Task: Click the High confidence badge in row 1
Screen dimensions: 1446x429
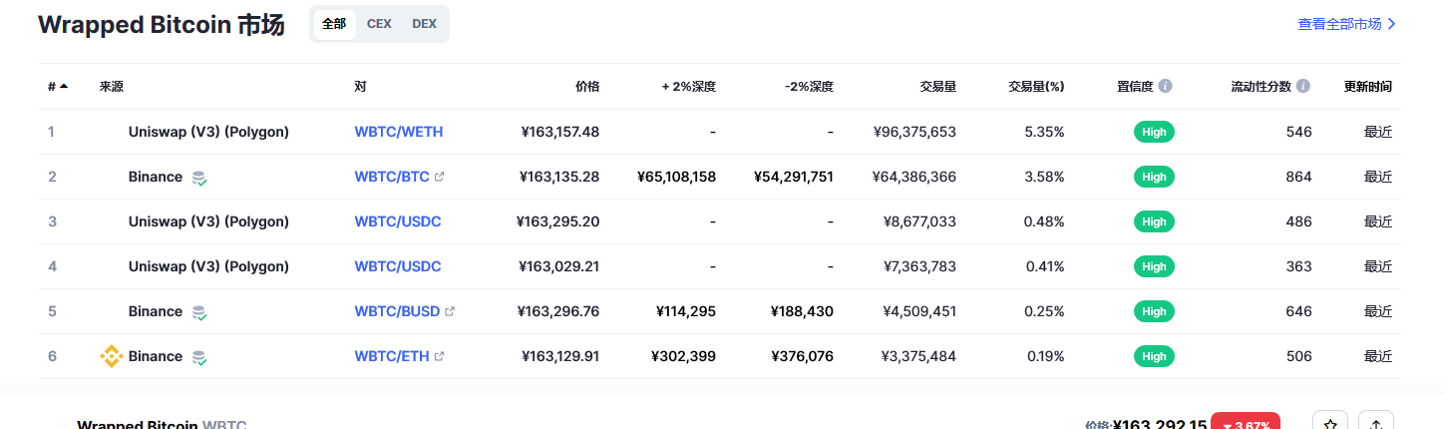Action: point(1154,132)
